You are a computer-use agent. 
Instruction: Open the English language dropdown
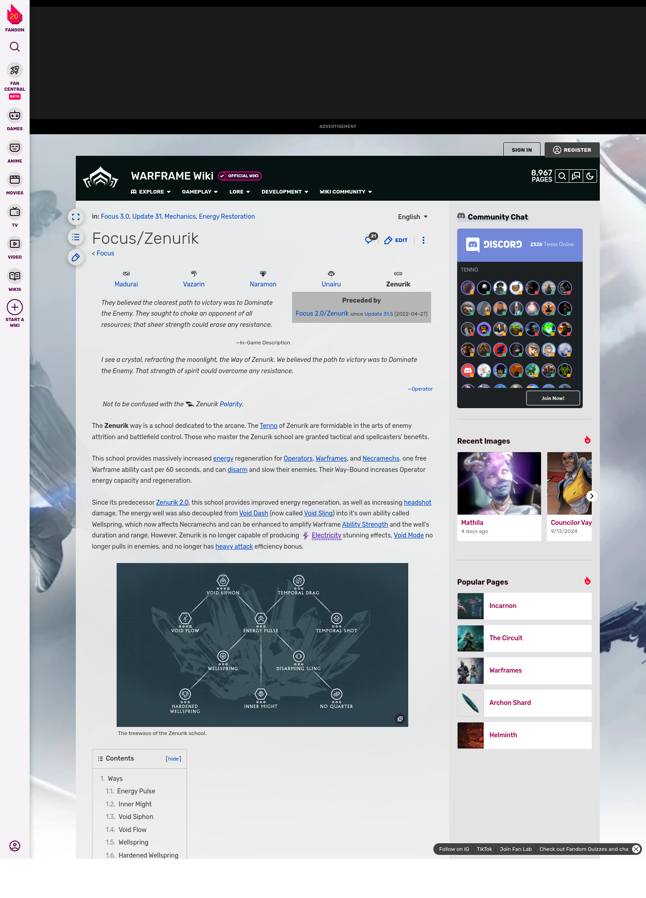coord(413,217)
